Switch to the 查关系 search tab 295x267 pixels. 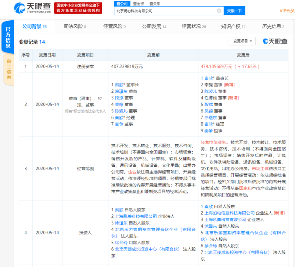[155, 4]
